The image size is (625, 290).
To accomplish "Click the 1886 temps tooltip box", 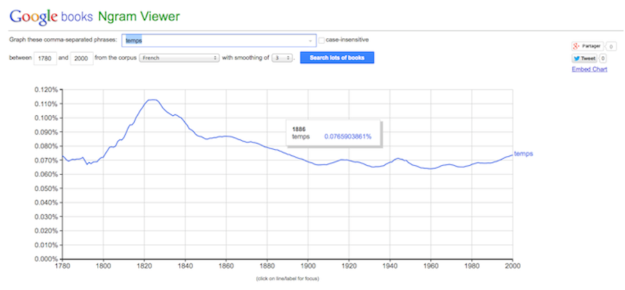I will coord(333,133).
